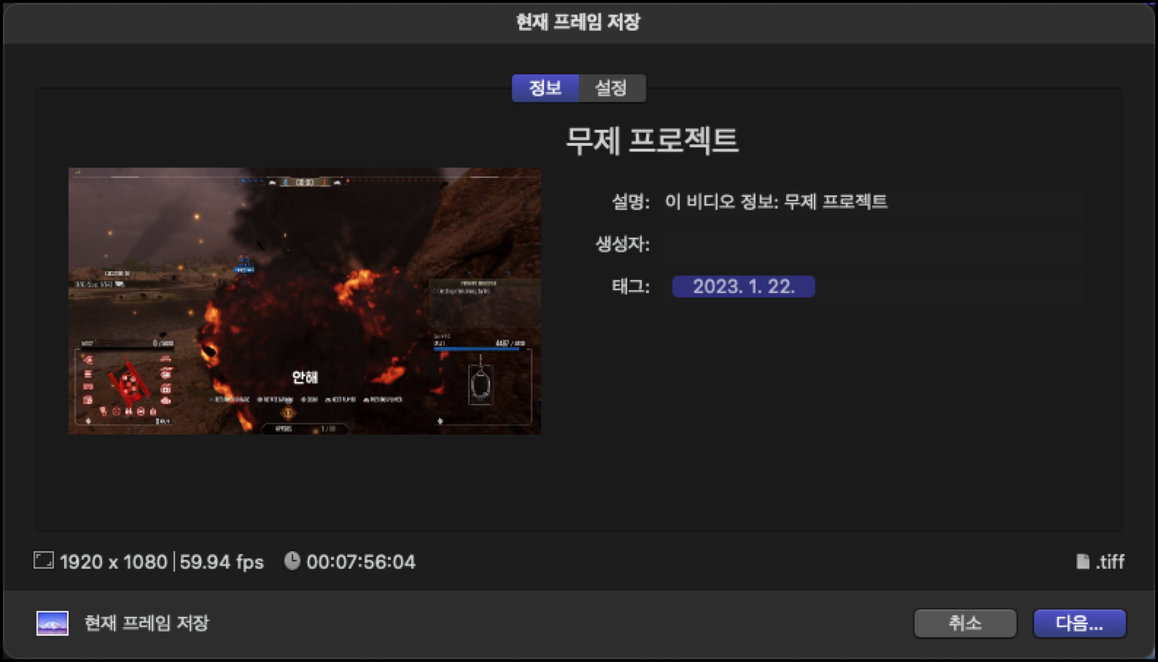Screen dimensions: 1158x662
Task: Click the 생성자: label
Action: tap(623, 244)
